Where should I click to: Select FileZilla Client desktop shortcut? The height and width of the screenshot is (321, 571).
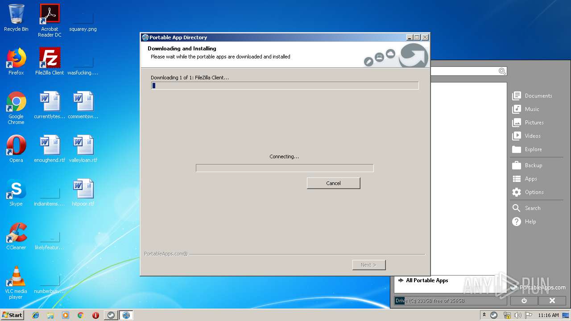(50, 62)
